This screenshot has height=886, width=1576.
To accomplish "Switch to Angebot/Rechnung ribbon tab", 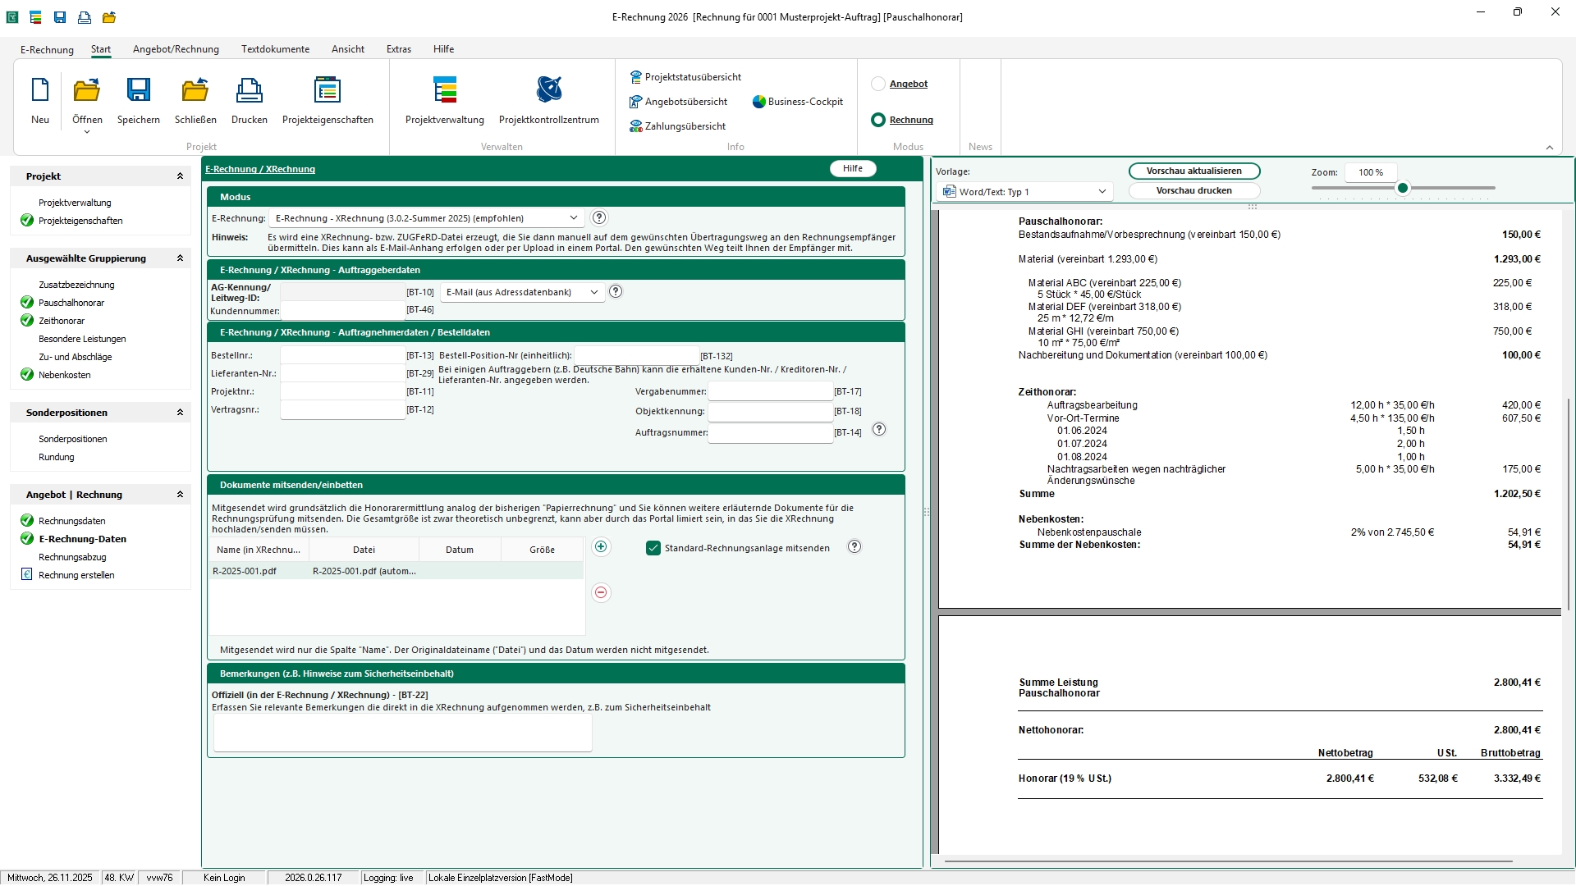I will pos(176,49).
